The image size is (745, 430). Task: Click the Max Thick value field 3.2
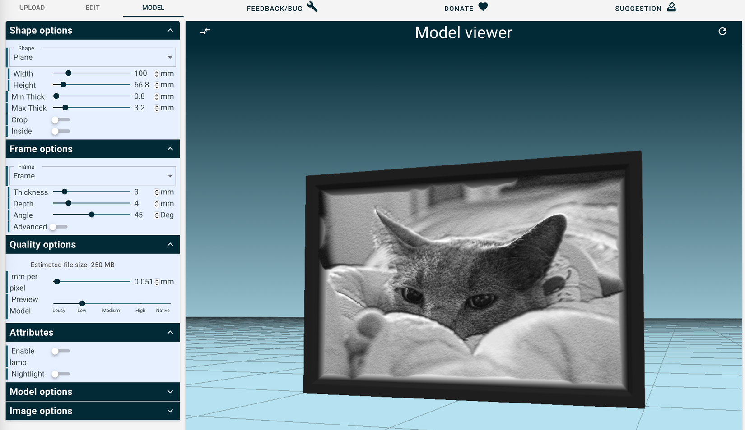tap(144, 108)
